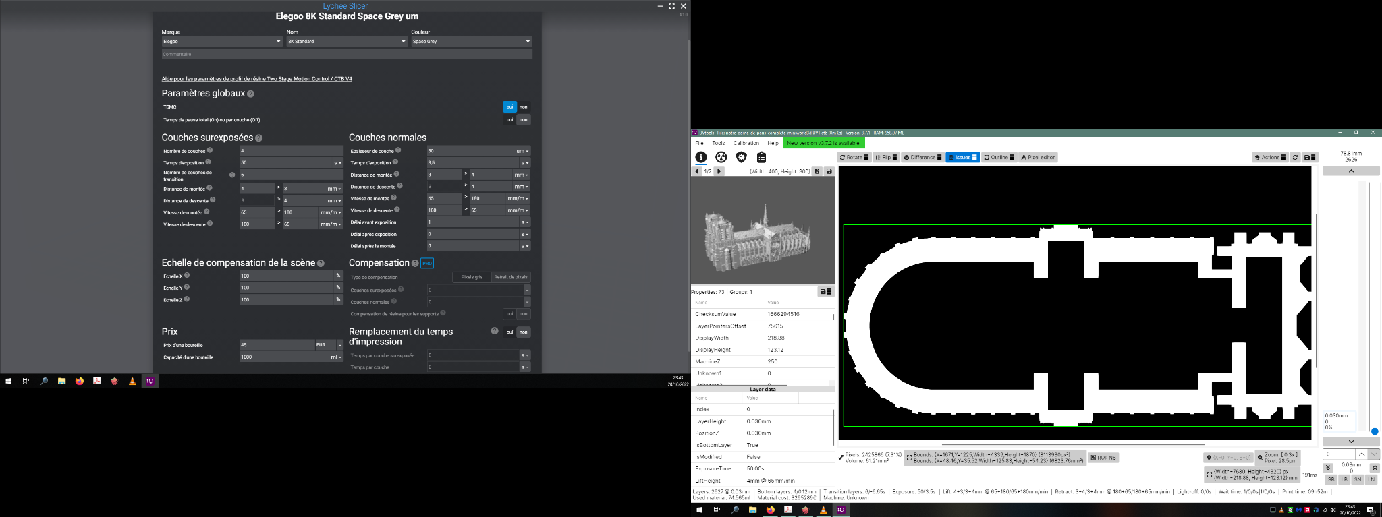Click the SB layer navigation button
The width and height of the screenshot is (1382, 517).
[1331, 479]
